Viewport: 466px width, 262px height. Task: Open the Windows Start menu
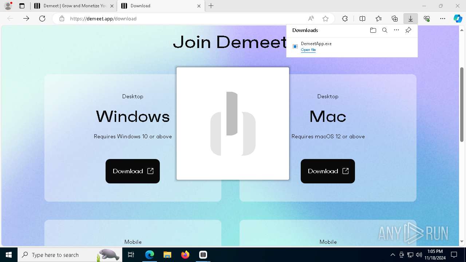(9, 255)
